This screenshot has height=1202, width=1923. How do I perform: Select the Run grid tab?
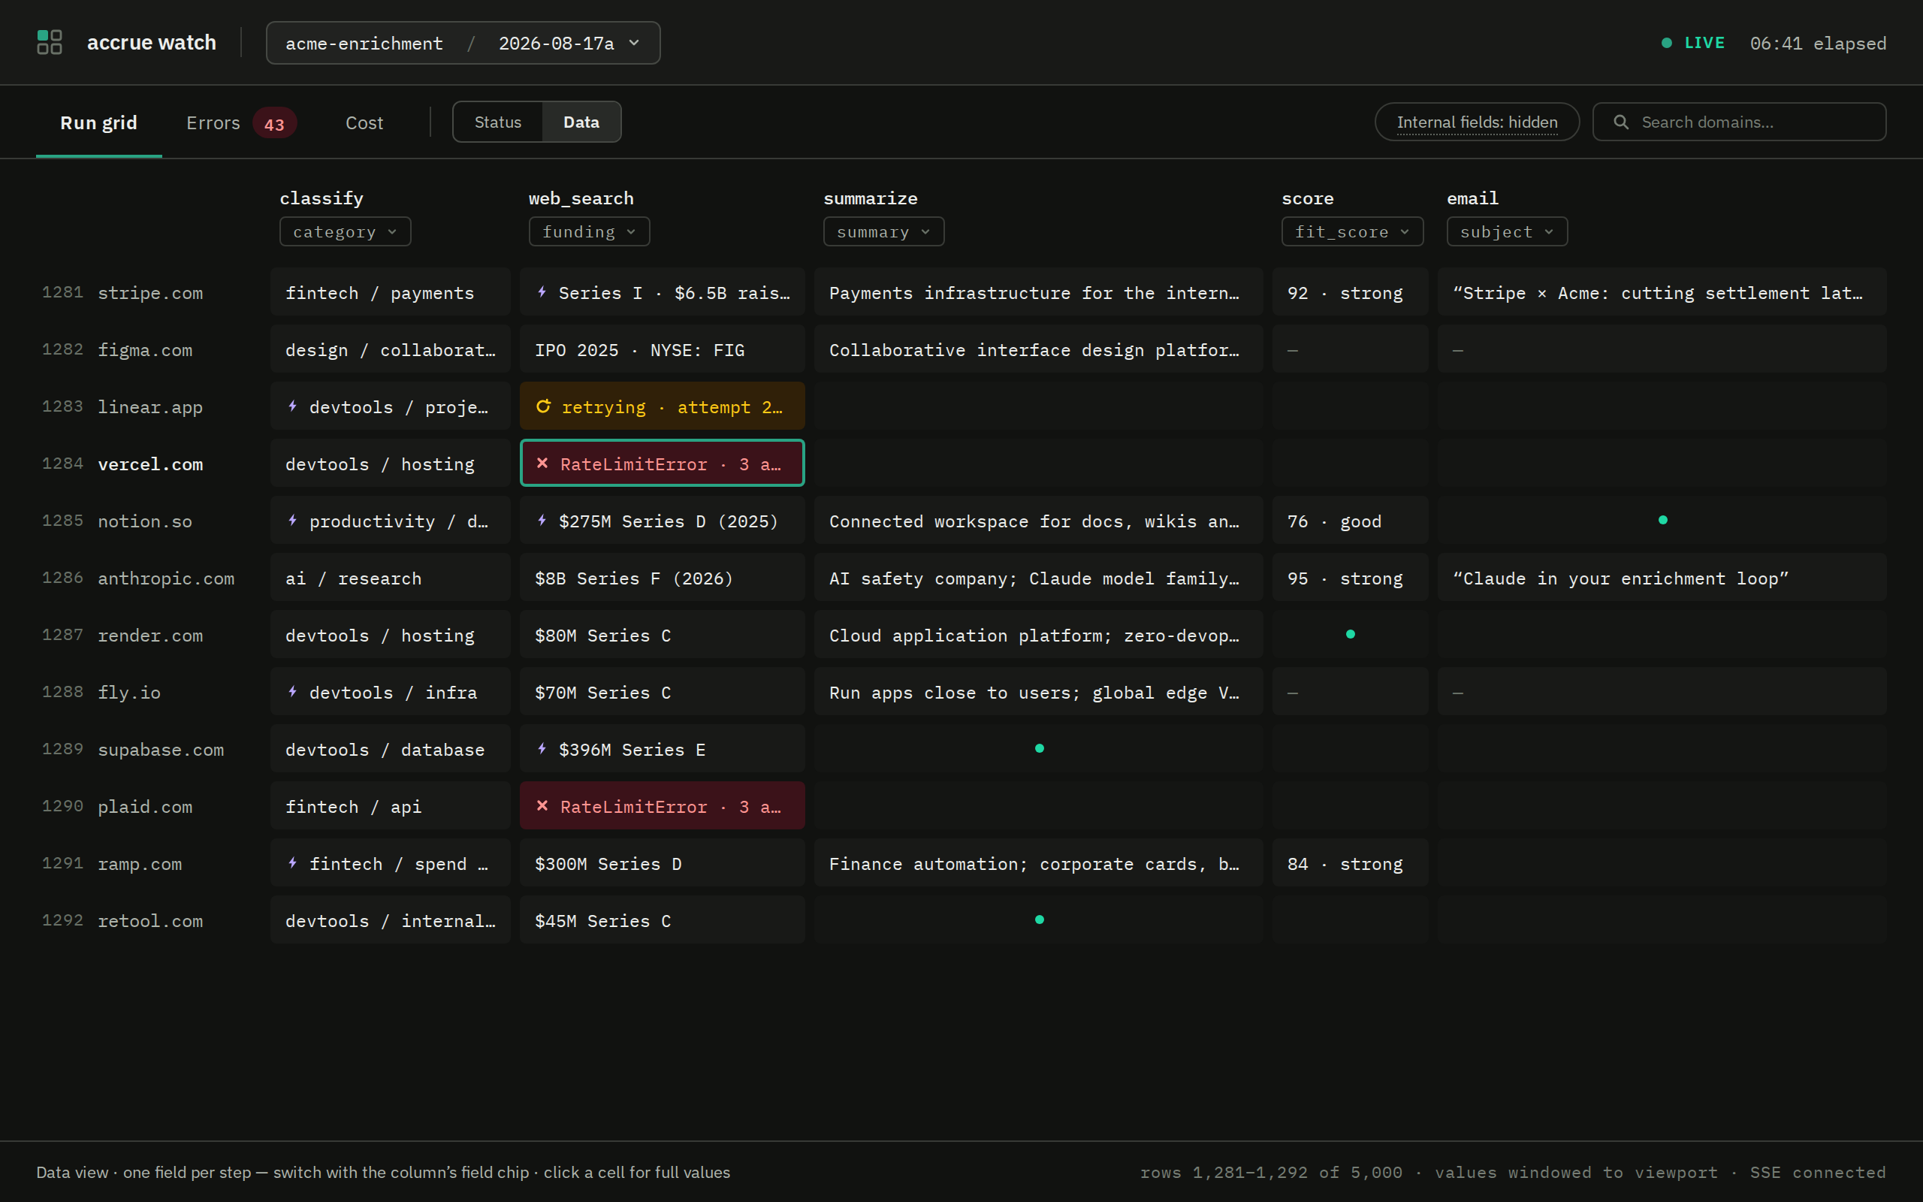tap(98, 122)
